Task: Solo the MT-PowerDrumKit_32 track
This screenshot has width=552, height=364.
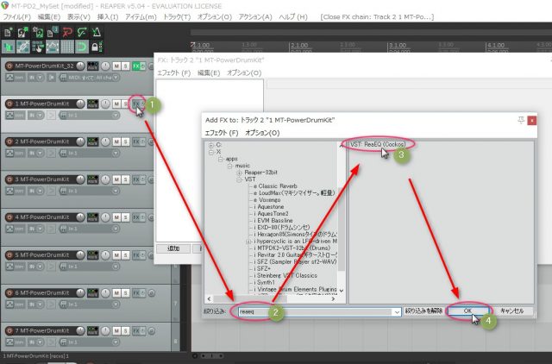Action: (x=125, y=66)
